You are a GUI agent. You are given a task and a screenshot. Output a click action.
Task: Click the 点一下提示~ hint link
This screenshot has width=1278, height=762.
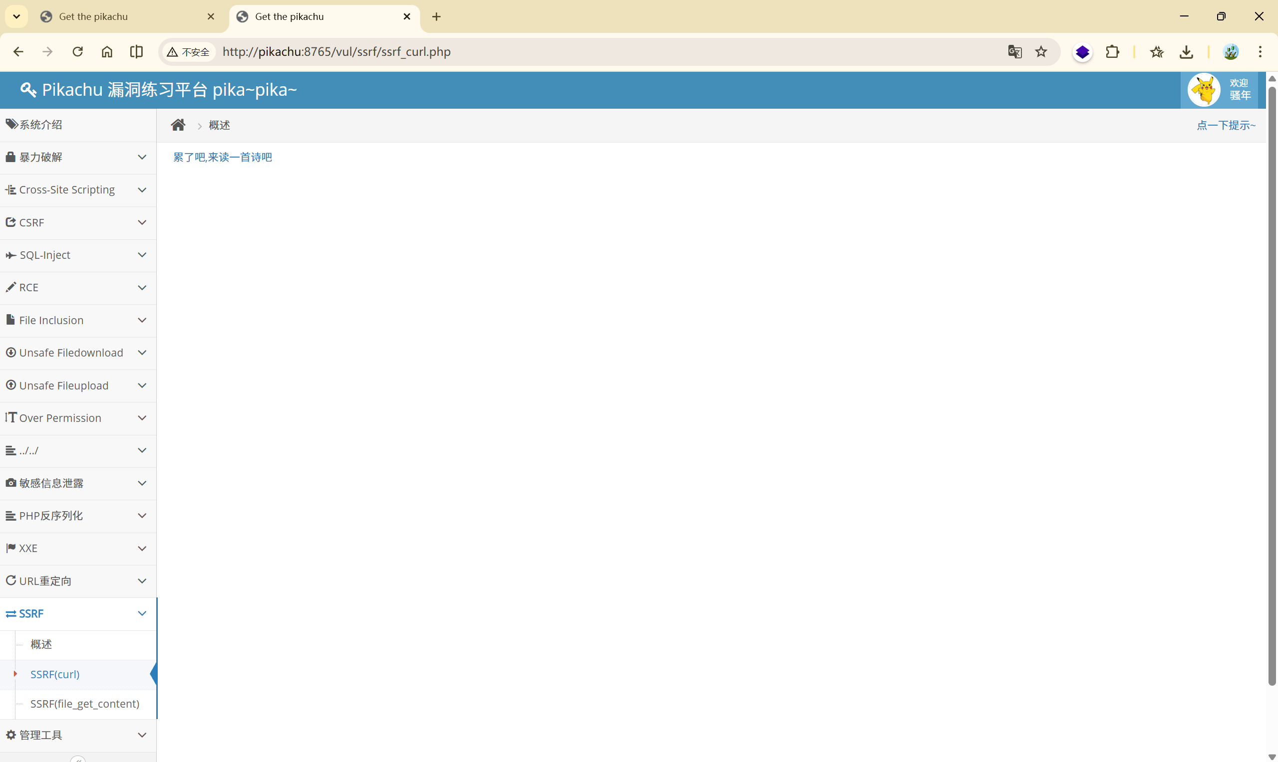(x=1226, y=125)
